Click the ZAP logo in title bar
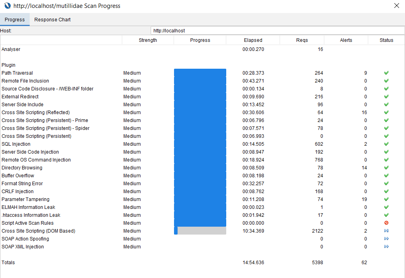Screen dimensions: 405x278 point(7,6)
